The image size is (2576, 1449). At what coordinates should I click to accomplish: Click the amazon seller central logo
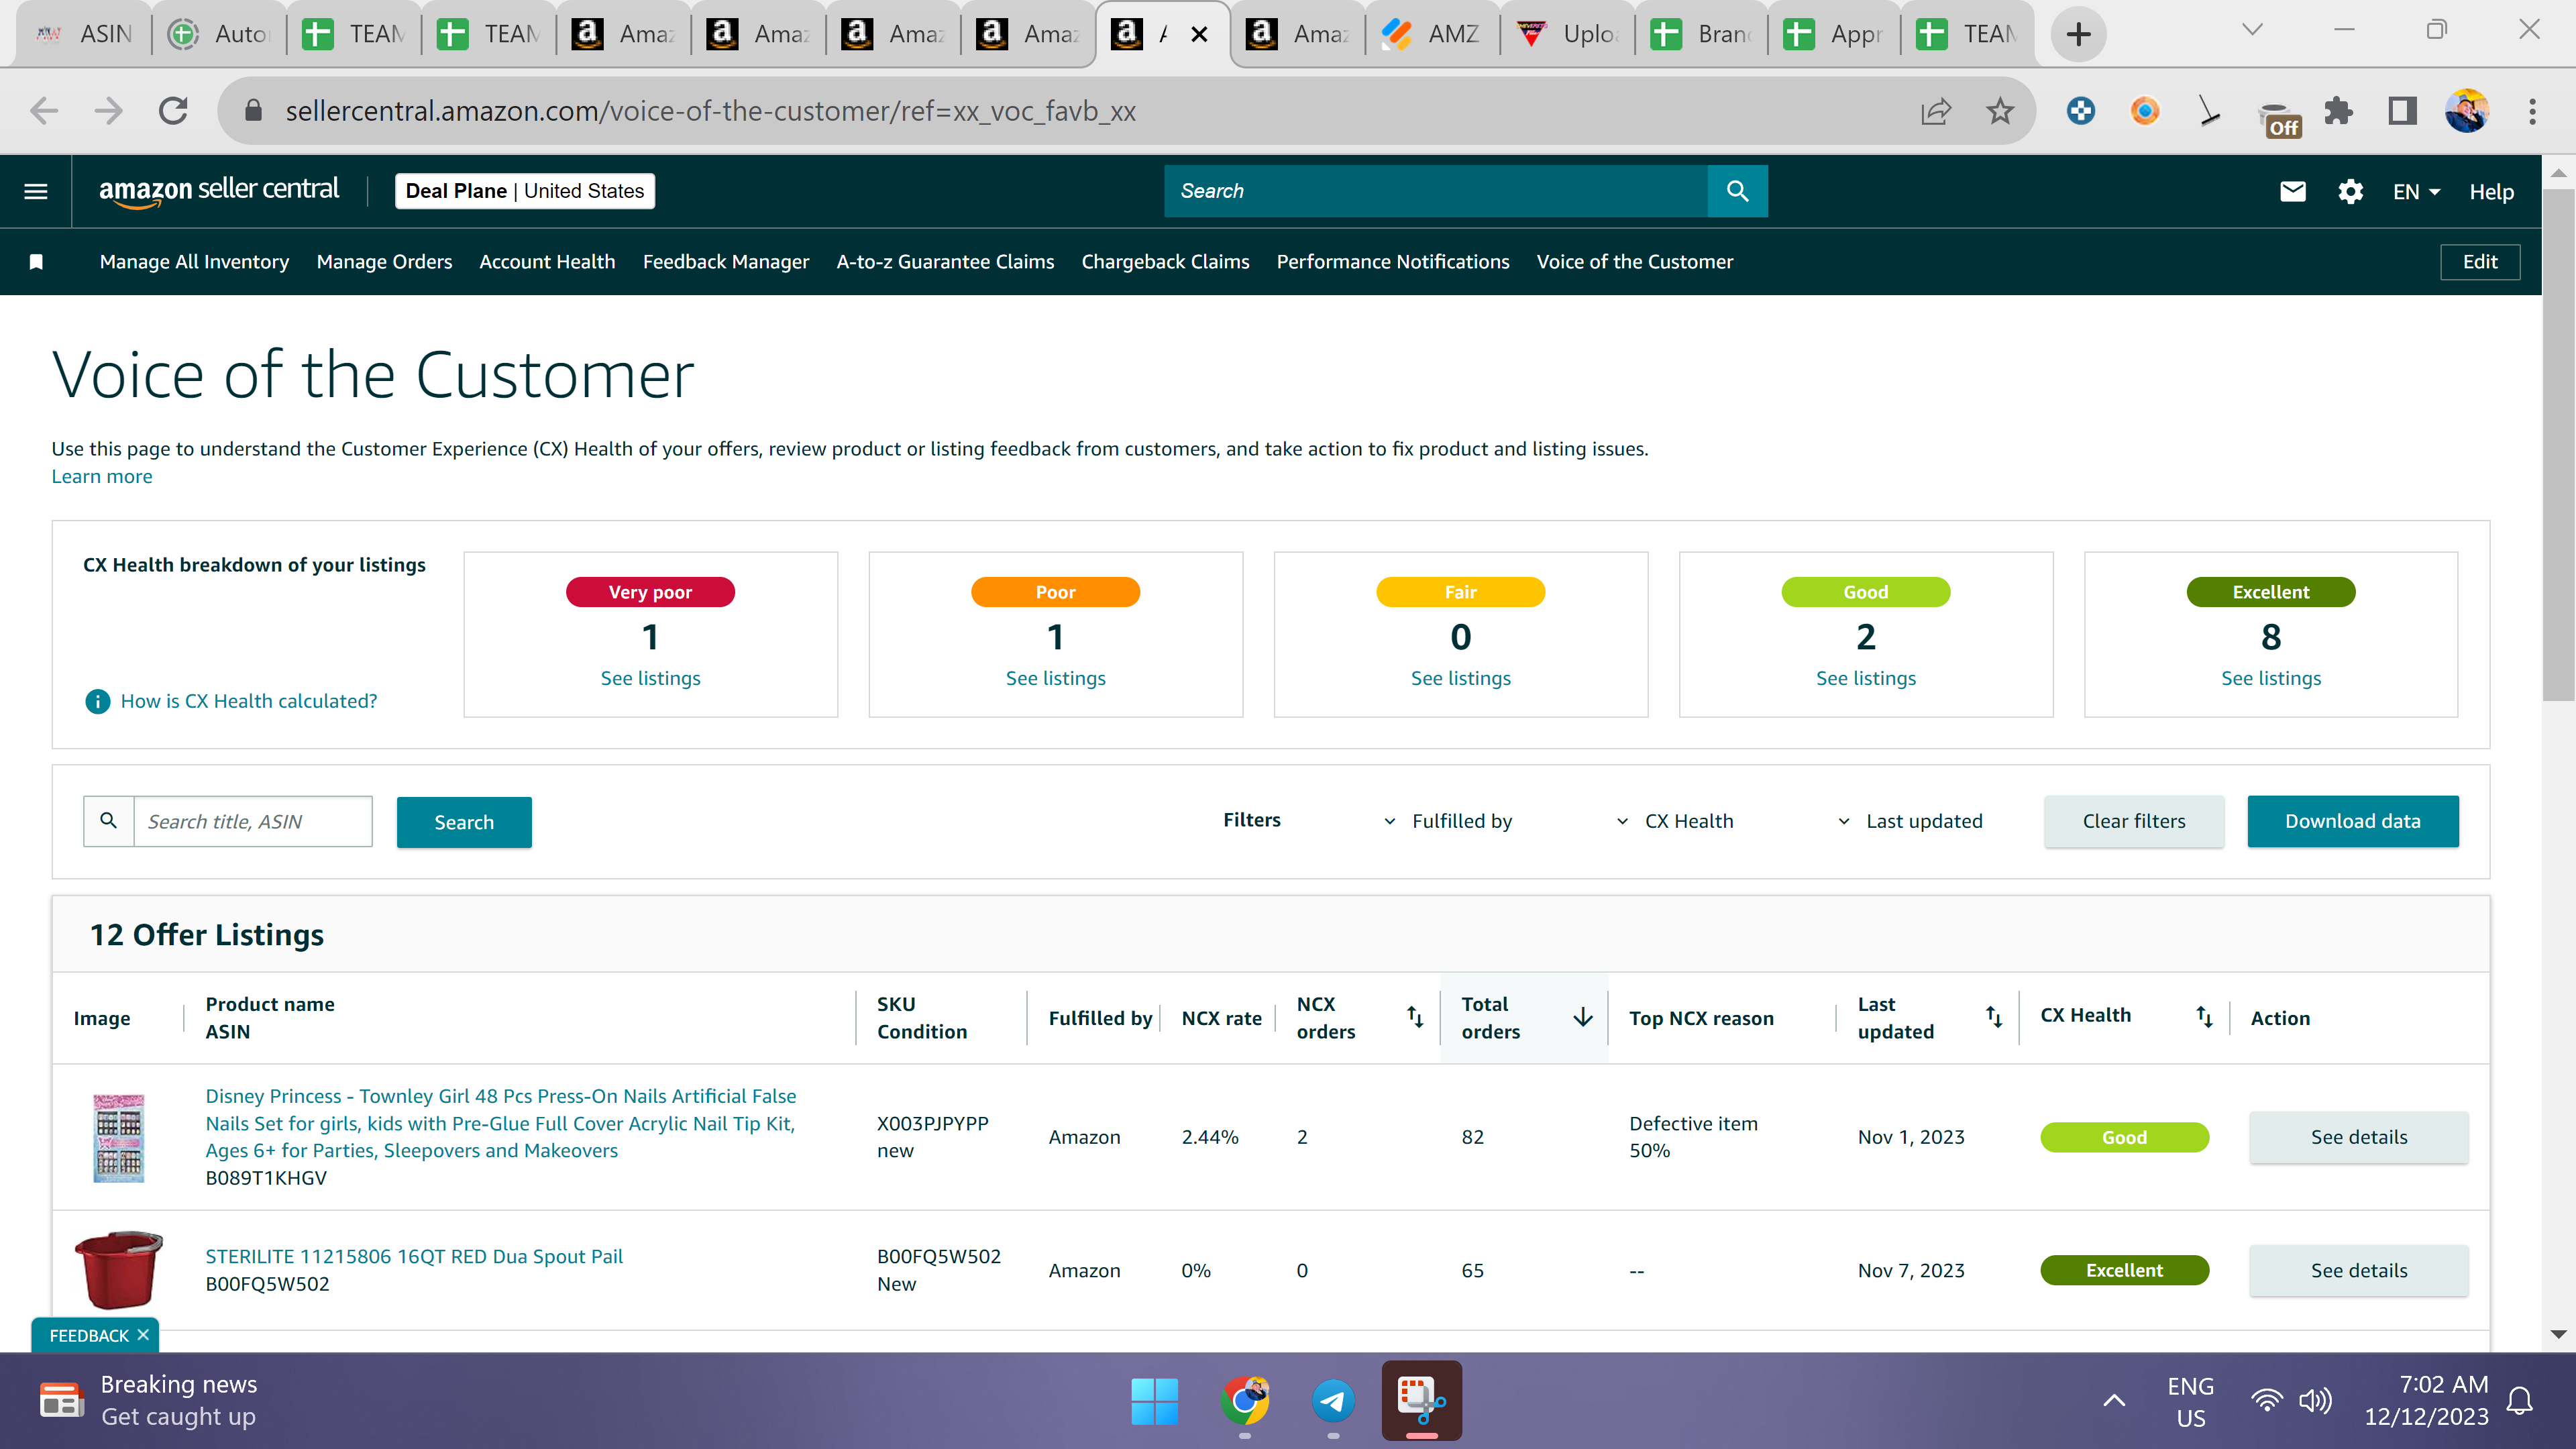click(x=219, y=190)
